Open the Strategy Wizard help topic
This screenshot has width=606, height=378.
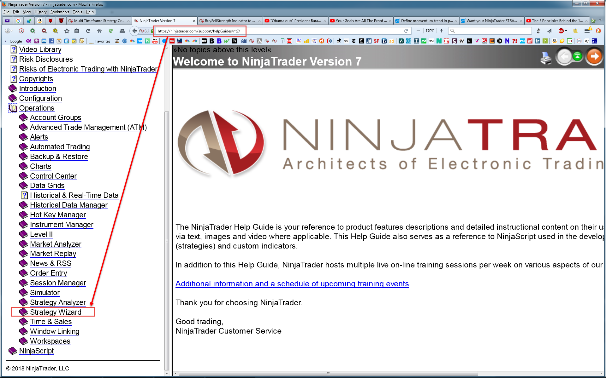[56, 312]
